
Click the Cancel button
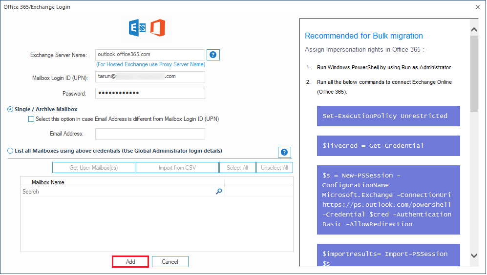(x=170, y=262)
